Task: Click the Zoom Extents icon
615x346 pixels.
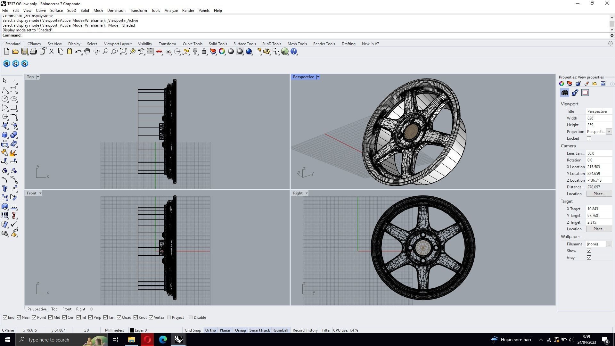Action: click(x=123, y=52)
